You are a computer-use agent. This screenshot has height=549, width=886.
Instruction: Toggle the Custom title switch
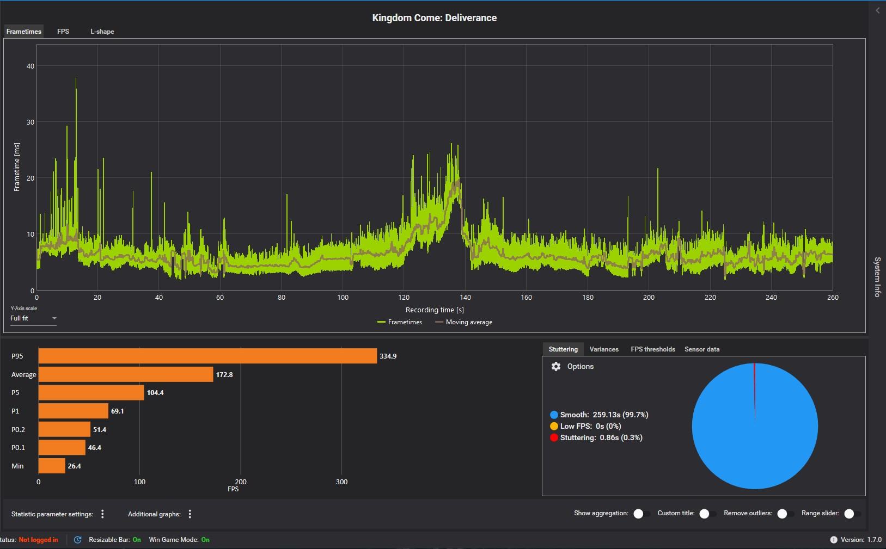pyautogui.click(x=707, y=514)
